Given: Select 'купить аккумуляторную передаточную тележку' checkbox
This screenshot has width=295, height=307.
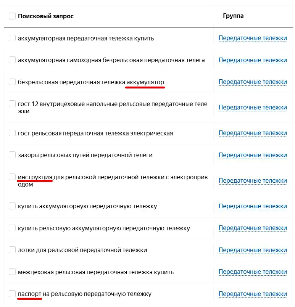Looking at the screenshot, I should [12, 206].
